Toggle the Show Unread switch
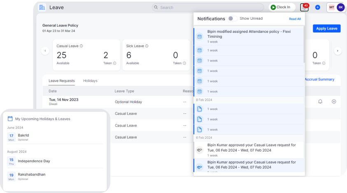 coord(233,18)
